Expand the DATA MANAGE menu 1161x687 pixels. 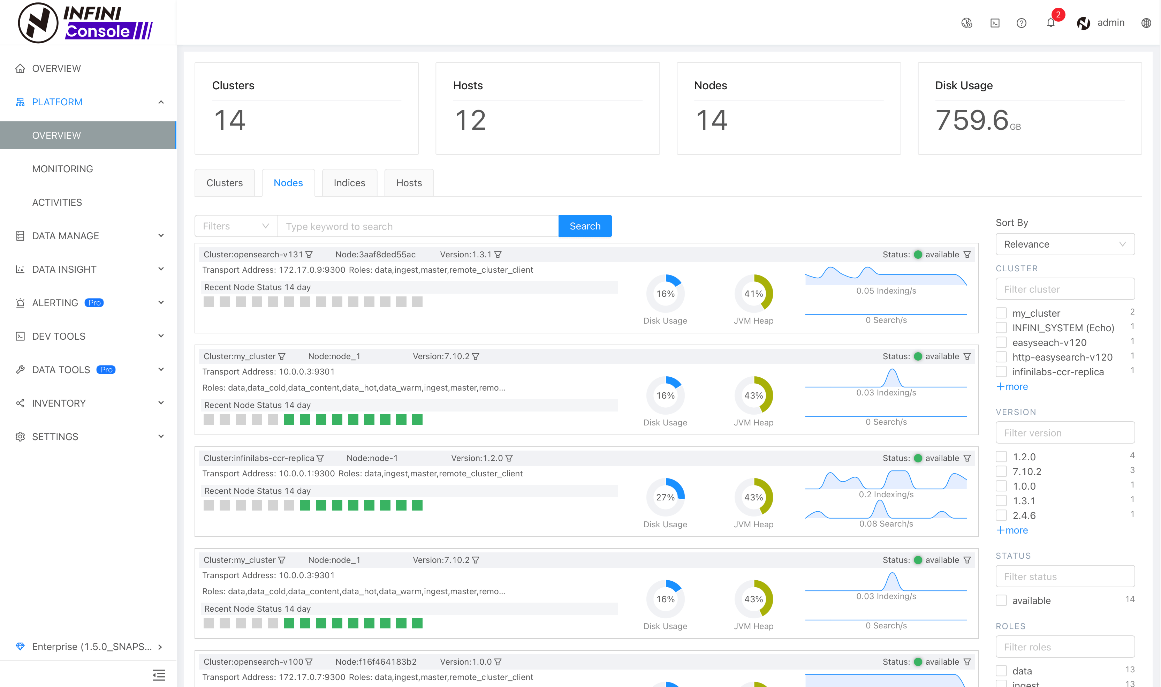[88, 236]
